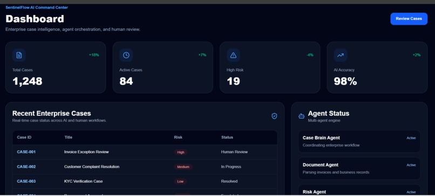Click the trending arrow icon on AI Accuracy card

point(341,55)
